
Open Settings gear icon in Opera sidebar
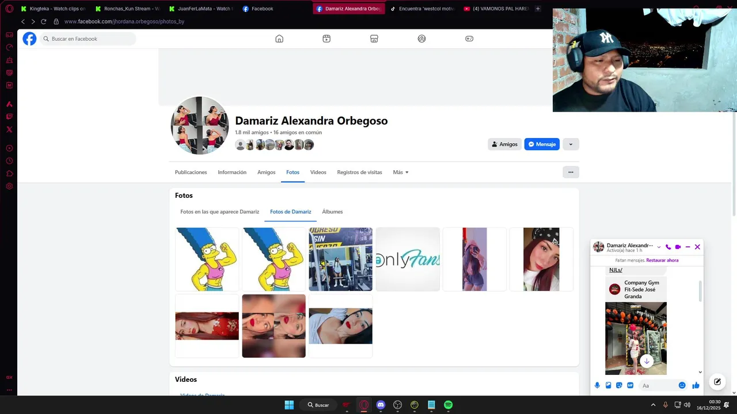(9, 186)
